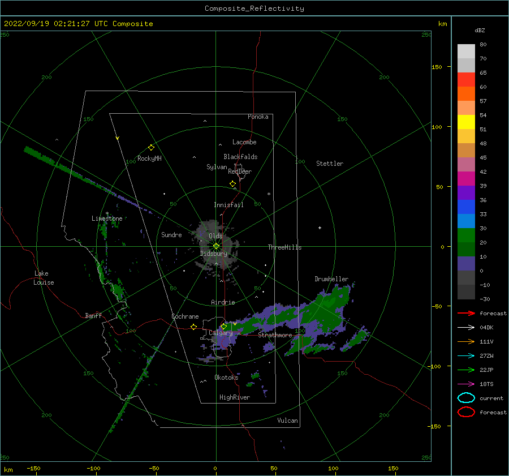Click the Cochrane label

pos(185,316)
